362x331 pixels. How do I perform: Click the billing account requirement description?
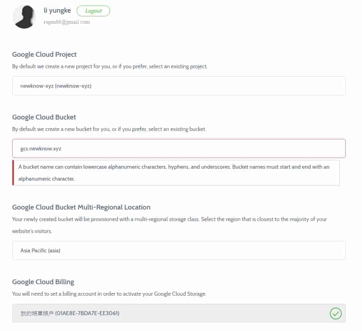click(109, 294)
